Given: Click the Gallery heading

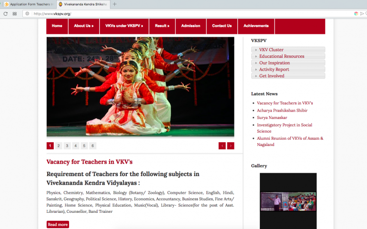Looking at the screenshot, I should [259, 166].
